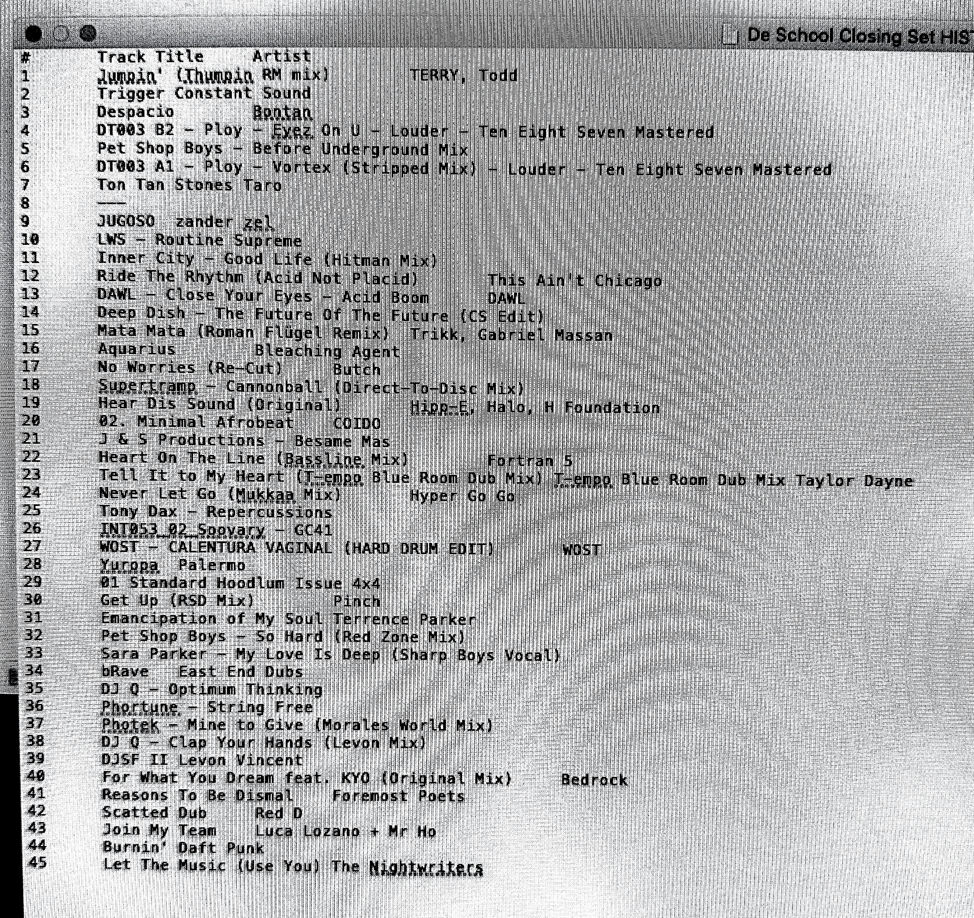Click the line 'Get Up (RSD Mix)'
This screenshot has height=918, width=974.
pos(178,601)
